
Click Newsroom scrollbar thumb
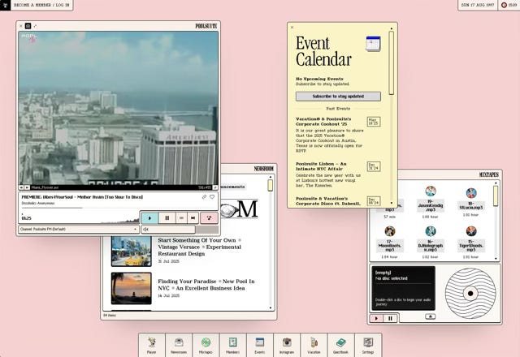[271, 186]
